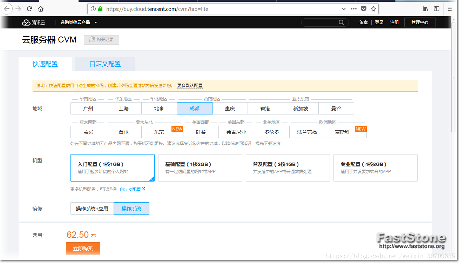Select the 广州 region option
This screenshot has width=459, height=263.
point(88,109)
